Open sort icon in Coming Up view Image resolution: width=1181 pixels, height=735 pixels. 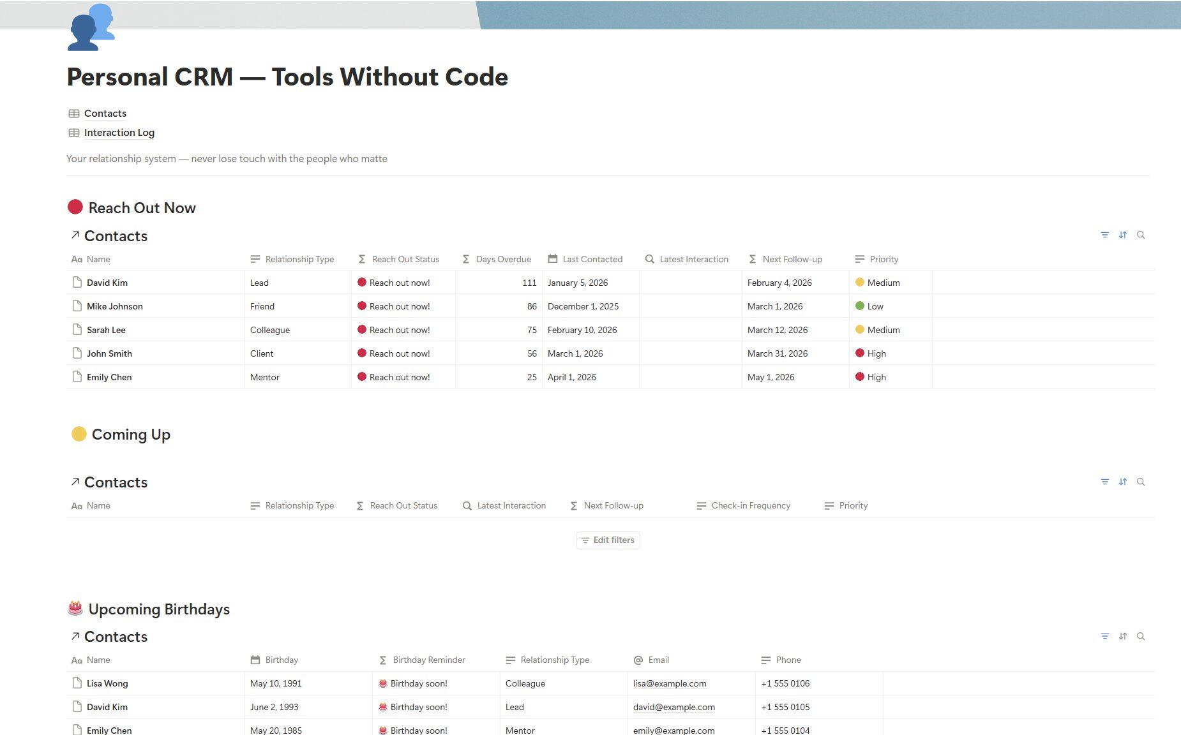(1123, 482)
